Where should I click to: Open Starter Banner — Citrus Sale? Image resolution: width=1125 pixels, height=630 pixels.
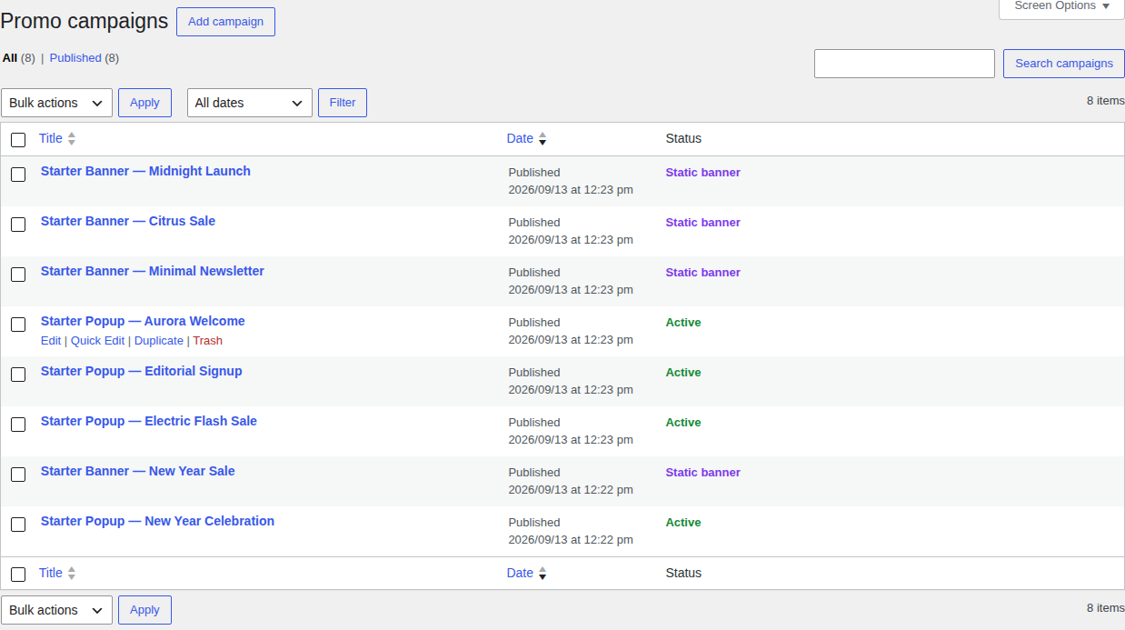[128, 221]
